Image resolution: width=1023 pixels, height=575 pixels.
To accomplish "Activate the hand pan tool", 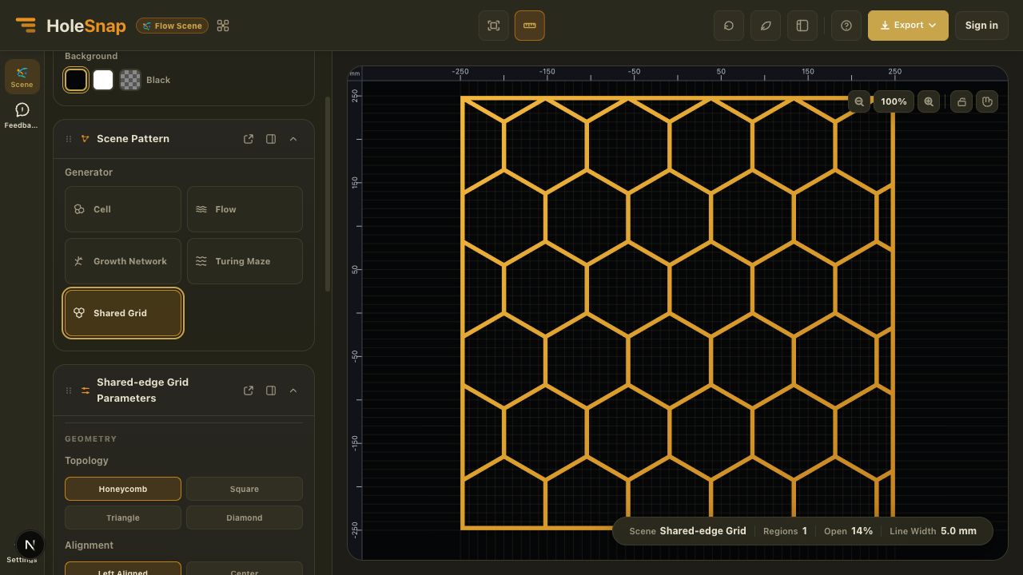I will point(987,101).
